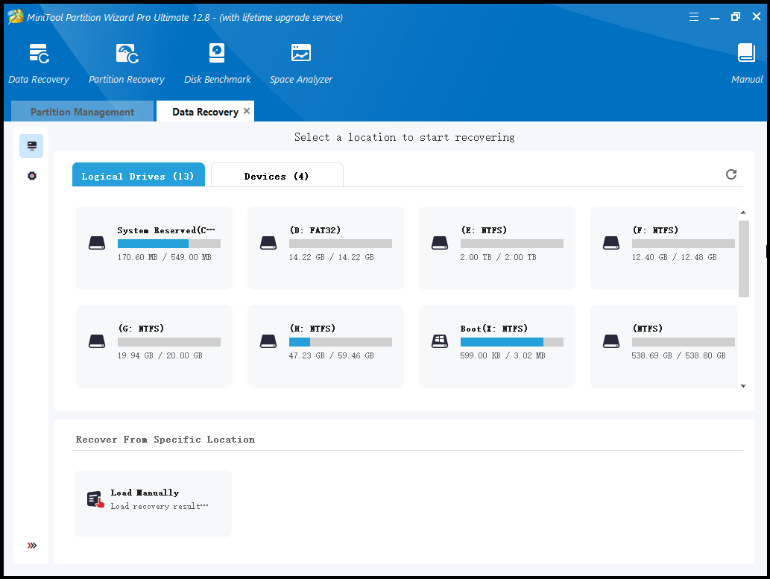Screen dimensions: 770x579
Task: Refresh the drive list
Action: click(x=731, y=174)
